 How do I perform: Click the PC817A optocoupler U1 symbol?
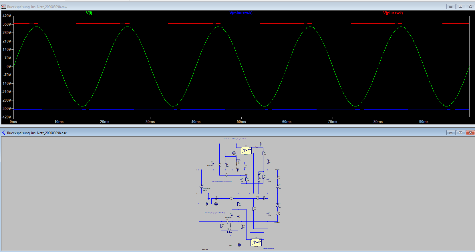[246, 150]
